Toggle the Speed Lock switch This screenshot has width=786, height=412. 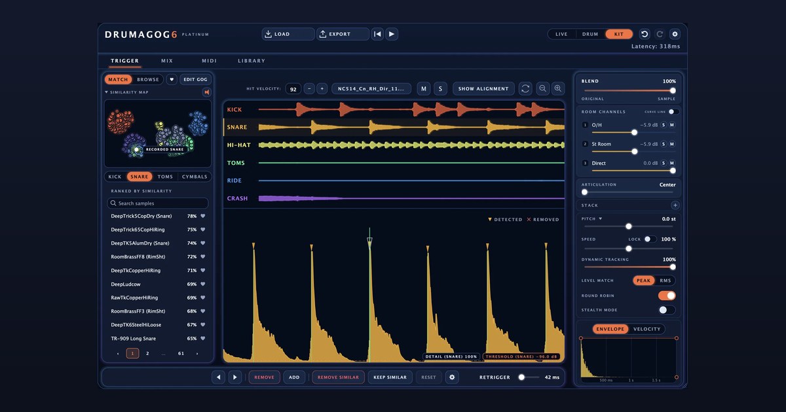(x=650, y=239)
